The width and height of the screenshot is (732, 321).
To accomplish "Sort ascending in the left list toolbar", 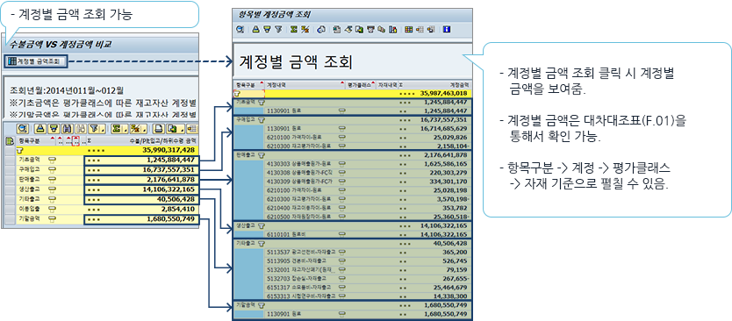I will point(40,129).
